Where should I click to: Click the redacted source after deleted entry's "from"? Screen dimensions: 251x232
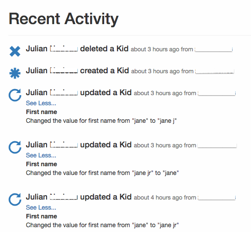(x=214, y=49)
